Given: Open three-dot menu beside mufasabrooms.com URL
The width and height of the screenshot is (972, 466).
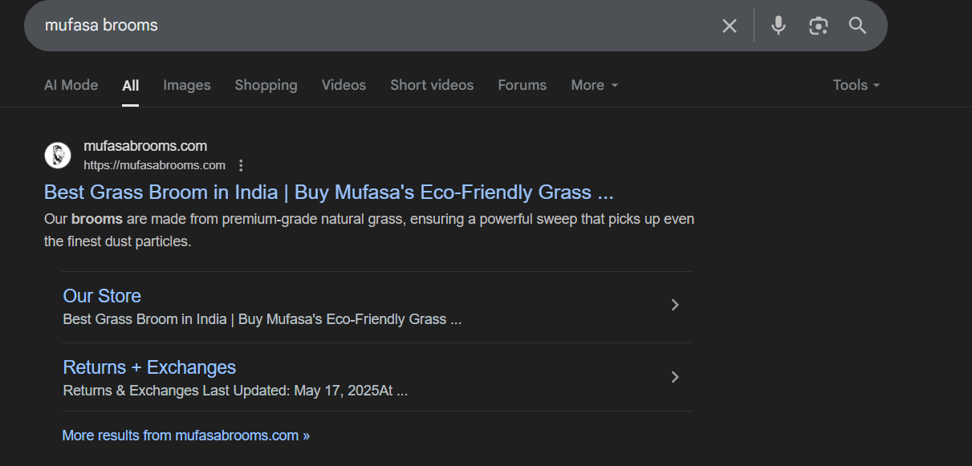Looking at the screenshot, I should 241,165.
